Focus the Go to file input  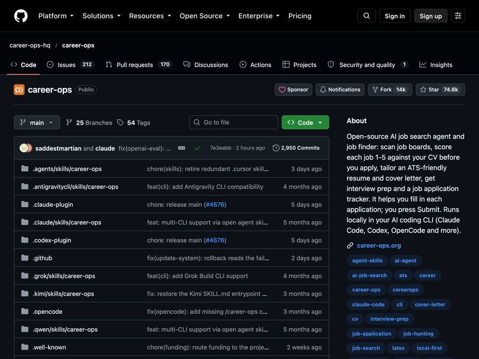[x=234, y=122]
